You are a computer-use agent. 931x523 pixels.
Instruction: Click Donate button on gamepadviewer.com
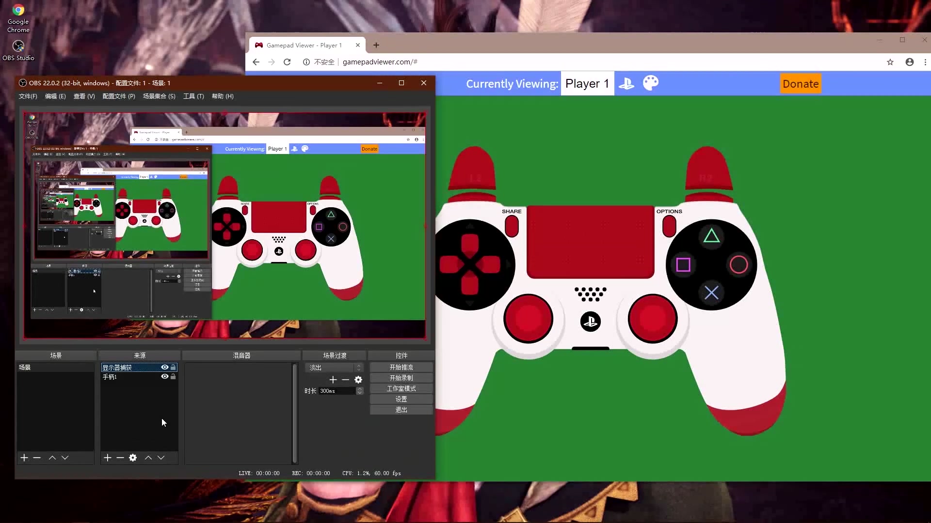pyautogui.click(x=801, y=84)
